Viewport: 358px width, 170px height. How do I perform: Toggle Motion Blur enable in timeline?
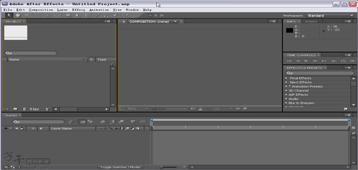coord(121,122)
